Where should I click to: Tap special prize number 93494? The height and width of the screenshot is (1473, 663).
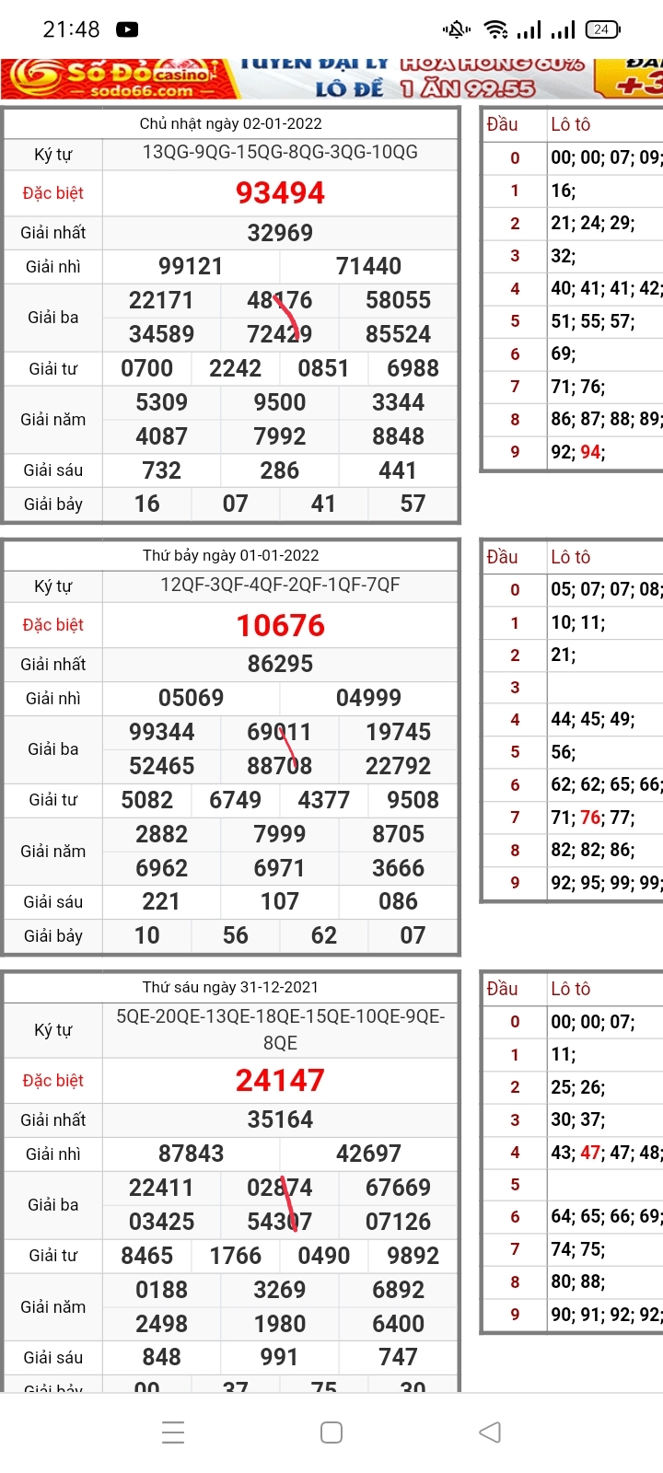click(x=280, y=193)
